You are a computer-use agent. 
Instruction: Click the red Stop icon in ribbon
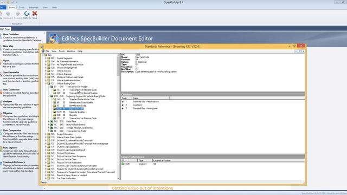(35, 14)
